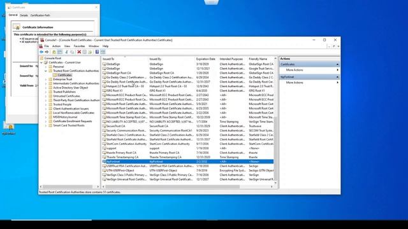The height and width of the screenshot is (229, 408).
Task: Select Certificate Enrollment Requests in the tree
Action: point(72,121)
